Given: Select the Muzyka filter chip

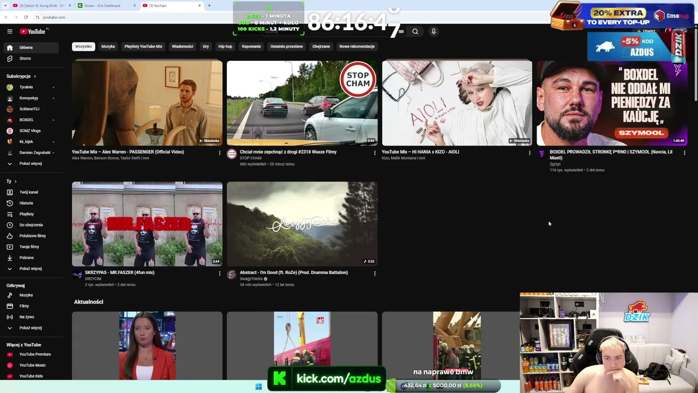Looking at the screenshot, I should (x=108, y=46).
